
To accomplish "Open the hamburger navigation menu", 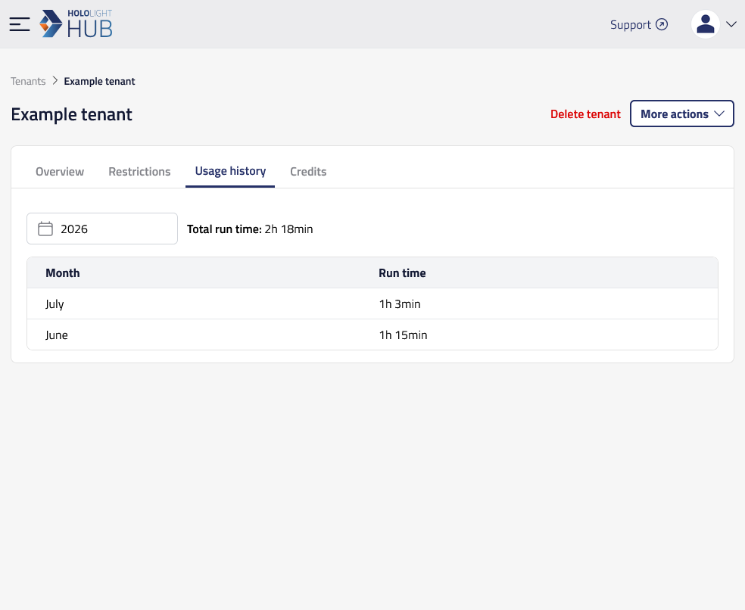I will 20,24.
